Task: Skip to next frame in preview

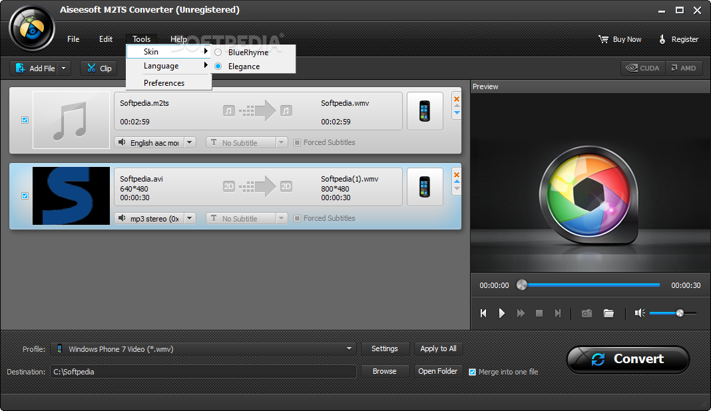Action: (x=558, y=313)
